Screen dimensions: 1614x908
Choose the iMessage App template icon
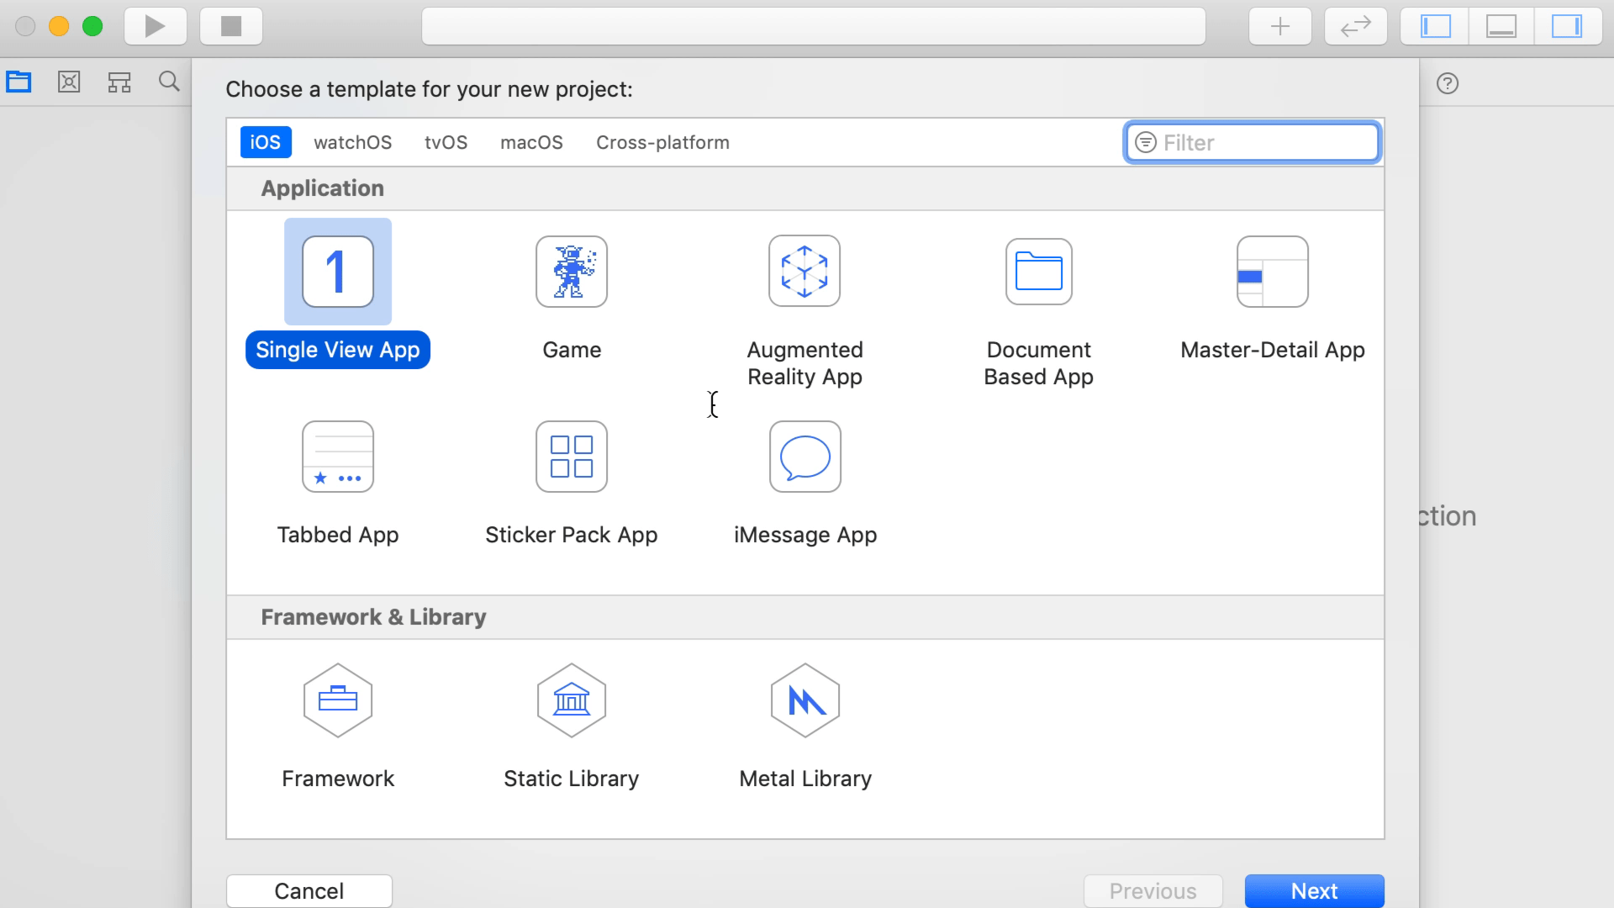point(805,457)
